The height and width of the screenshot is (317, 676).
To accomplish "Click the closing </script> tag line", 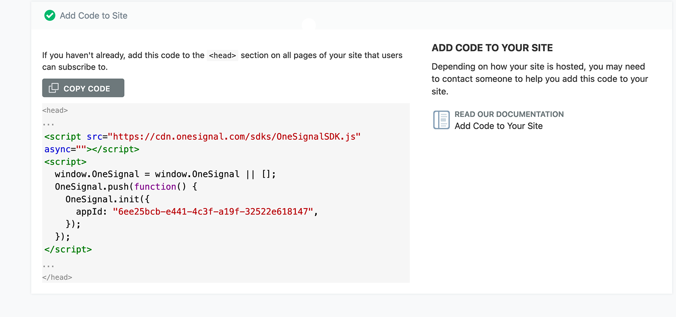I will [x=68, y=249].
